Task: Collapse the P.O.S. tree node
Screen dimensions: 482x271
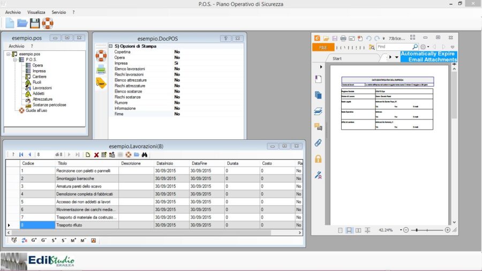Action: tap(15, 59)
